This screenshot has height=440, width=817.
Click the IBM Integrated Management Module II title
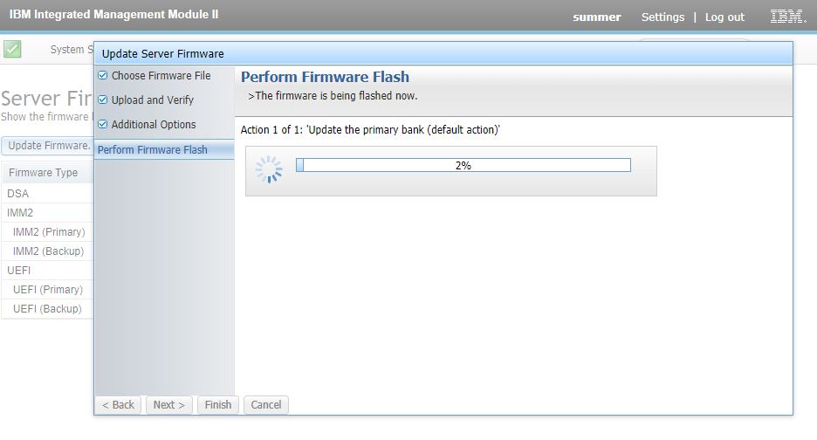(x=113, y=15)
